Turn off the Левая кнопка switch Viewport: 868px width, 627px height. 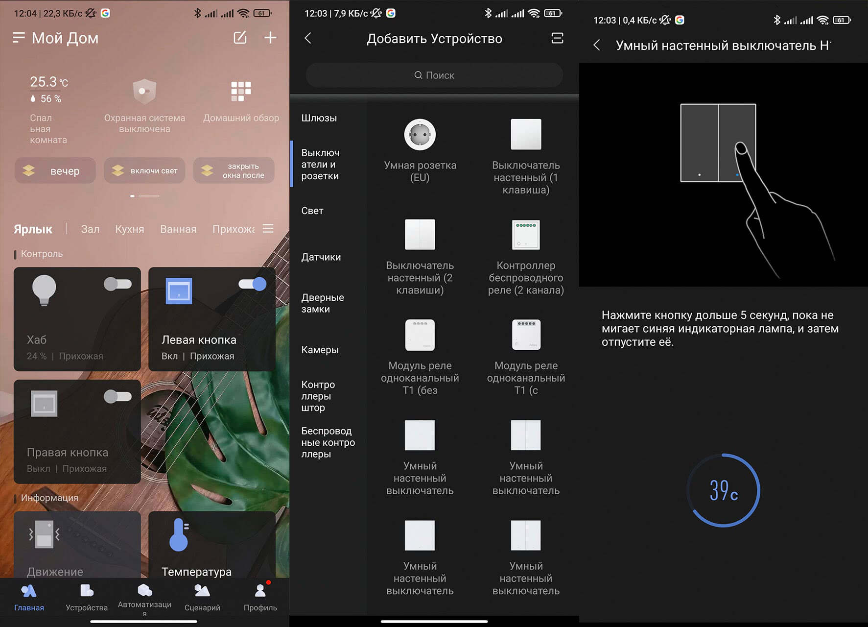point(252,284)
